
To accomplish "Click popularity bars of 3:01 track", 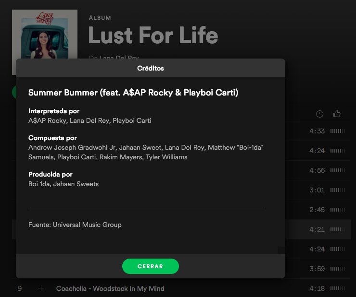I will tap(338, 190).
